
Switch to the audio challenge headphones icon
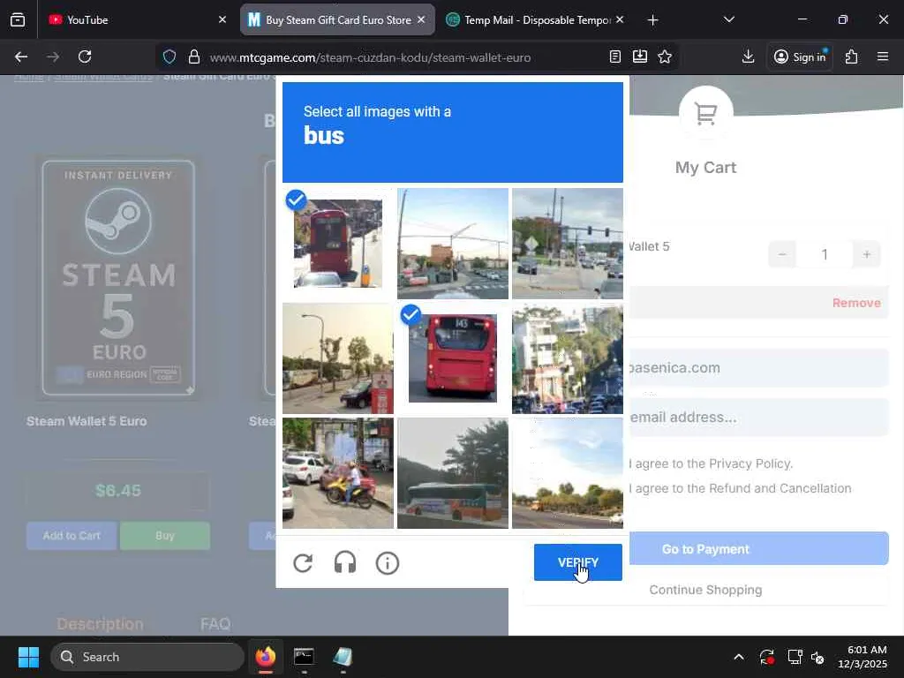click(x=345, y=562)
